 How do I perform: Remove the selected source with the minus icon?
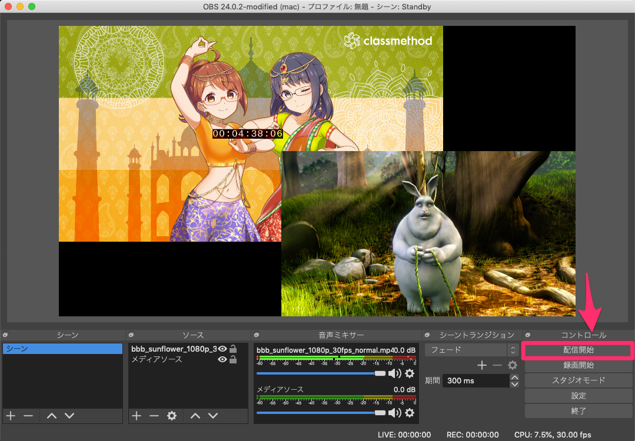click(x=154, y=416)
